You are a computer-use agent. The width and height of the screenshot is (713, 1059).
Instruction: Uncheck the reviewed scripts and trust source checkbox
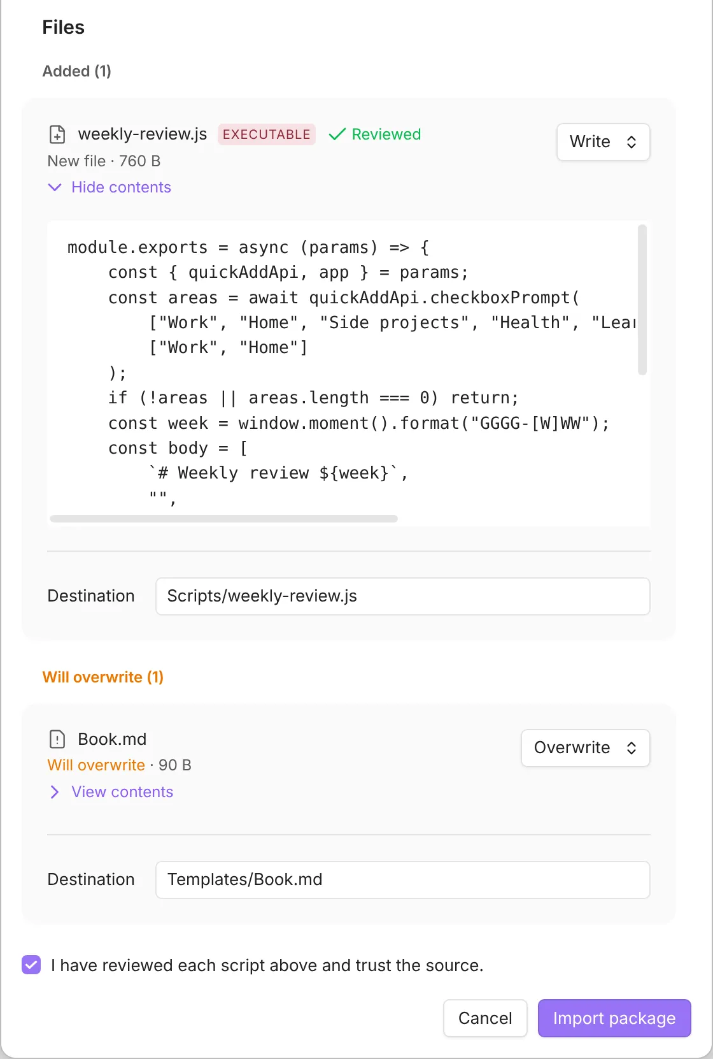click(x=31, y=965)
